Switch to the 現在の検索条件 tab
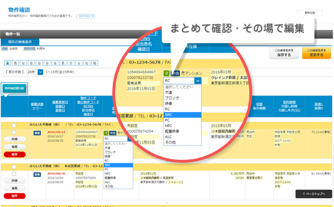Image resolution: width=334 pixels, height=207 pixels. click(20, 42)
